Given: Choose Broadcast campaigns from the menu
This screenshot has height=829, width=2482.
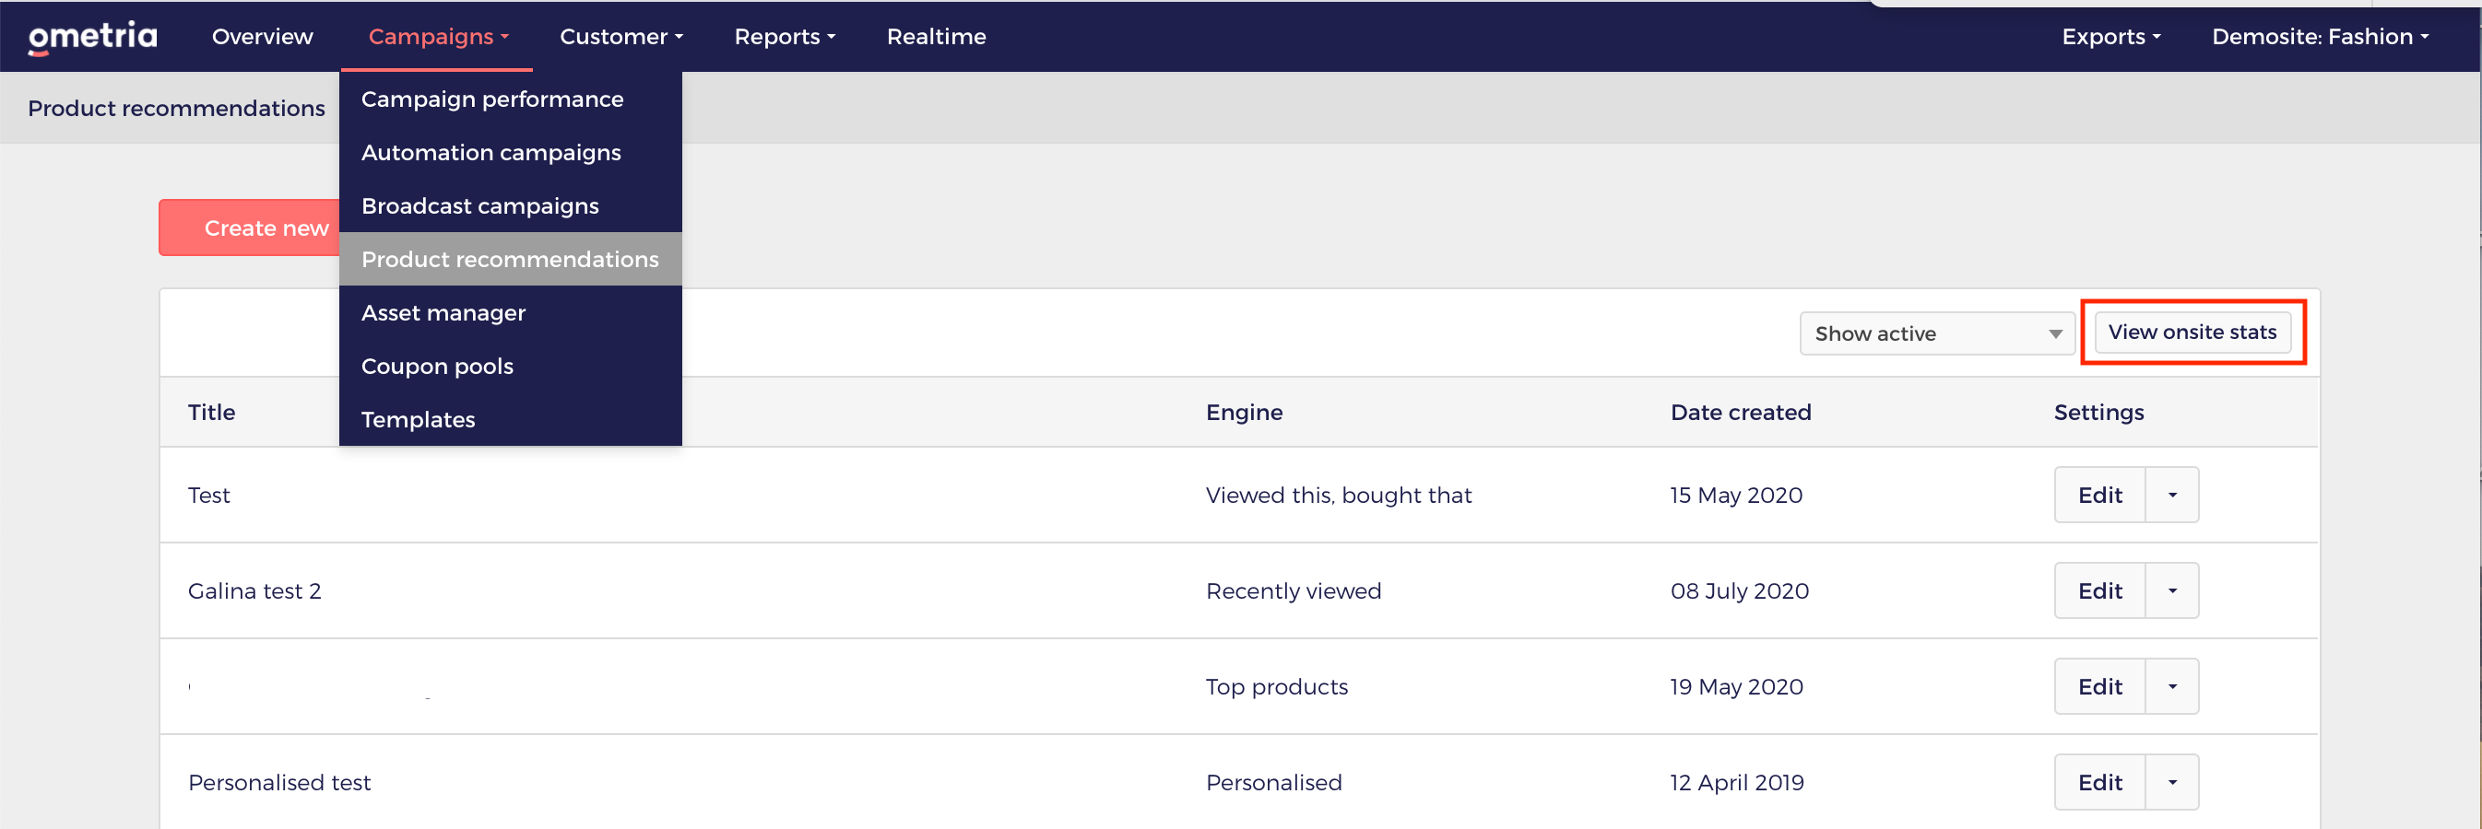Looking at the screenshot, I should coord(511,206).
